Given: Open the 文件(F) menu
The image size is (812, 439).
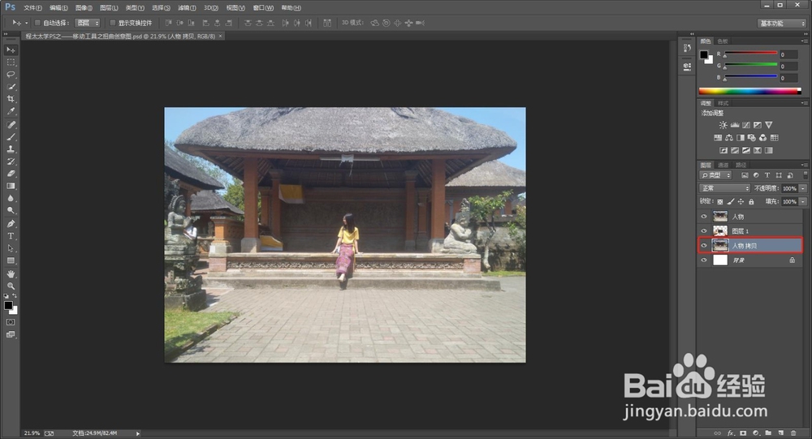Looking at the screenshot, I should click(x=32, y=8).
